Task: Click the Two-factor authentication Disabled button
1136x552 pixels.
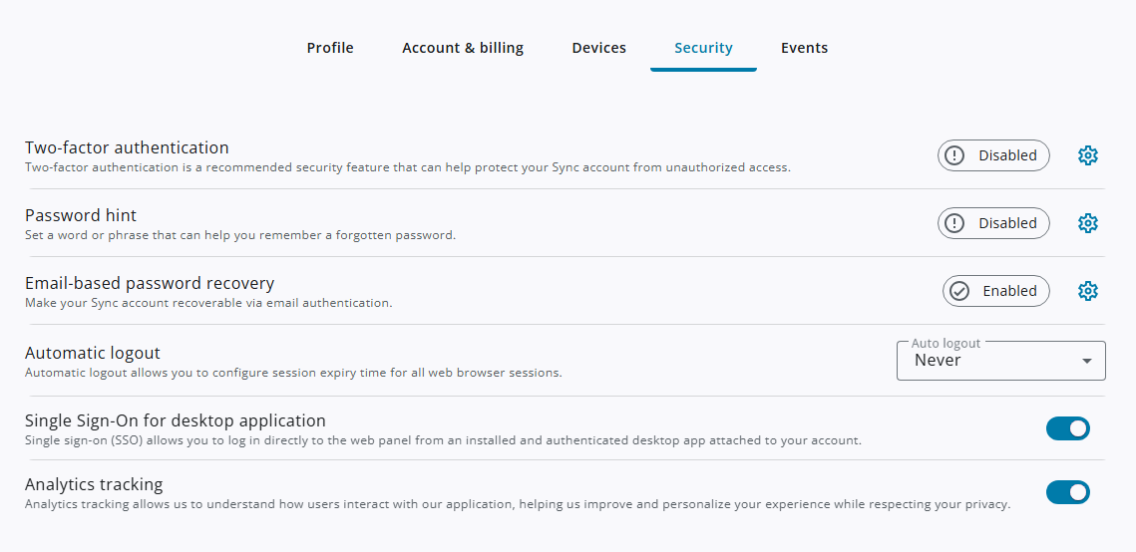Action: coord(994,155)
